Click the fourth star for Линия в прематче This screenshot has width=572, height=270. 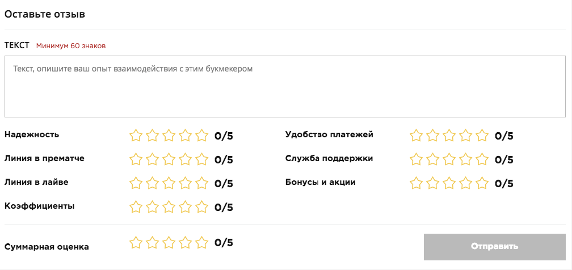pos(185,159)
